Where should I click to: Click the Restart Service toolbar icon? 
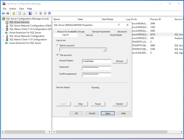click(50, 13)
